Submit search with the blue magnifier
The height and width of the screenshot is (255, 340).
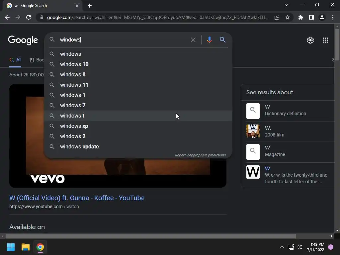tap(222, 40)
